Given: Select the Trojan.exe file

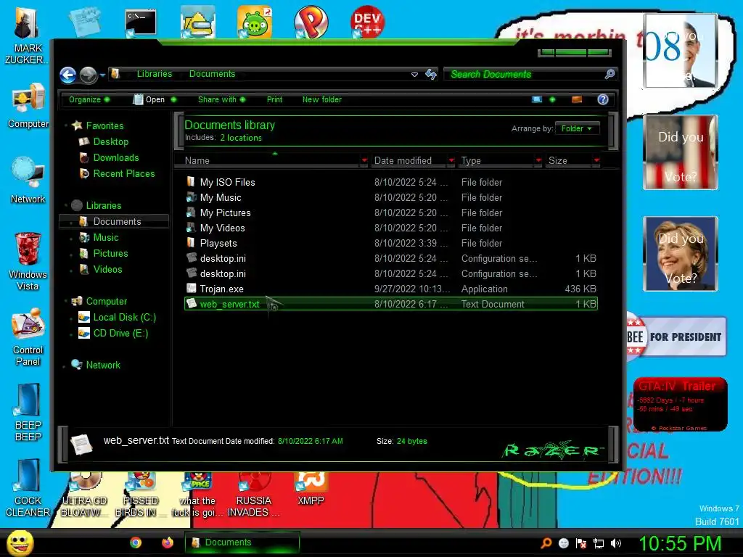Looking at the screenshot, I should tap(221, 289).
